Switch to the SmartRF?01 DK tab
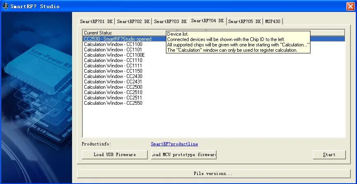 [96, 21]
